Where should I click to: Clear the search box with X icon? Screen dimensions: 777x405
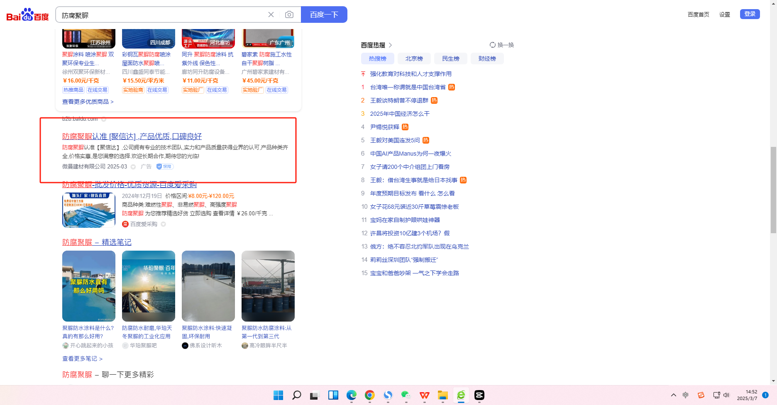271,15
